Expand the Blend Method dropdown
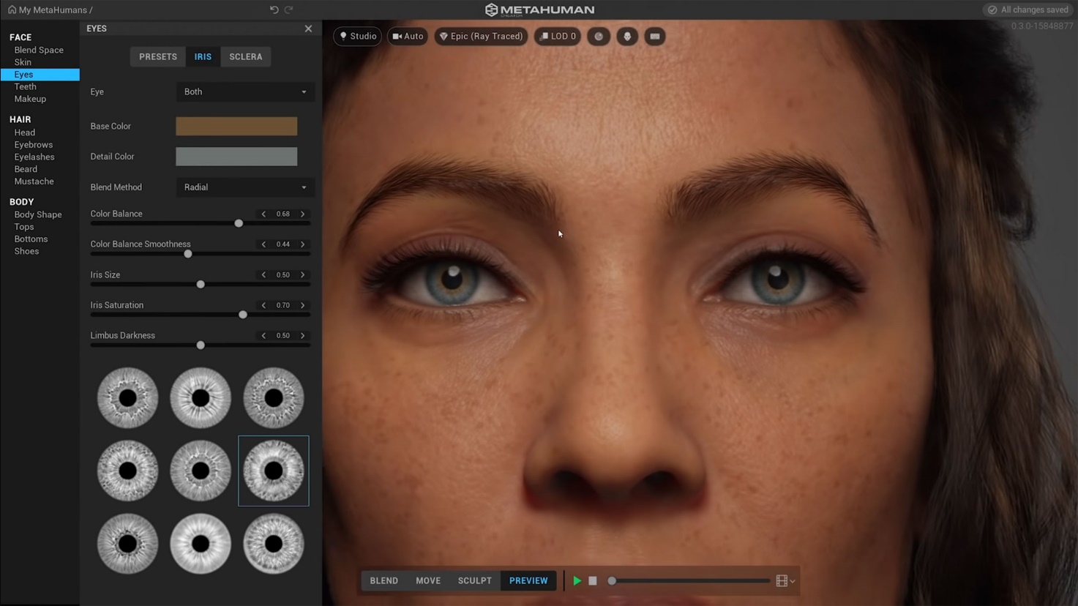Image resolution: width=1078 pixels, height=606 pixels. click(245, 187)
